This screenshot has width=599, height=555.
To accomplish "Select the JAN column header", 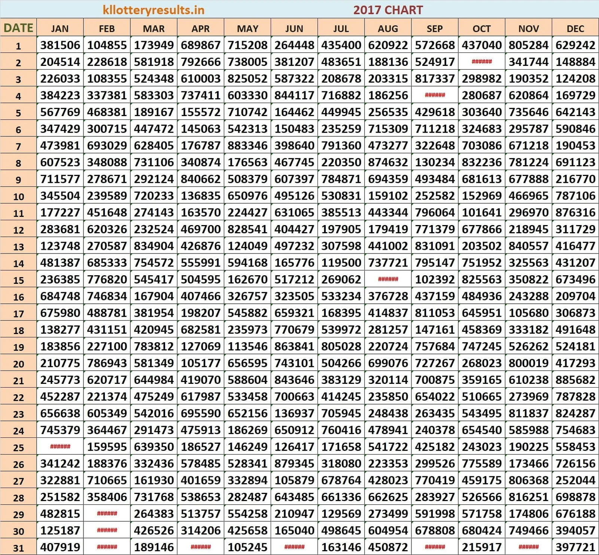I will 60,29.
